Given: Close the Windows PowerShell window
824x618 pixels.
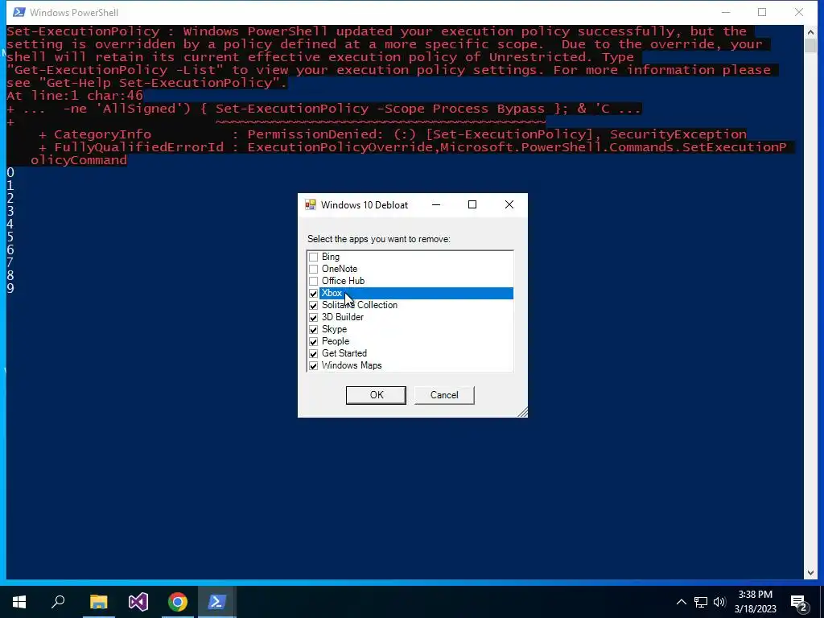Looking at the screenshot, I should pyautogui.click(x=799, y=12).
